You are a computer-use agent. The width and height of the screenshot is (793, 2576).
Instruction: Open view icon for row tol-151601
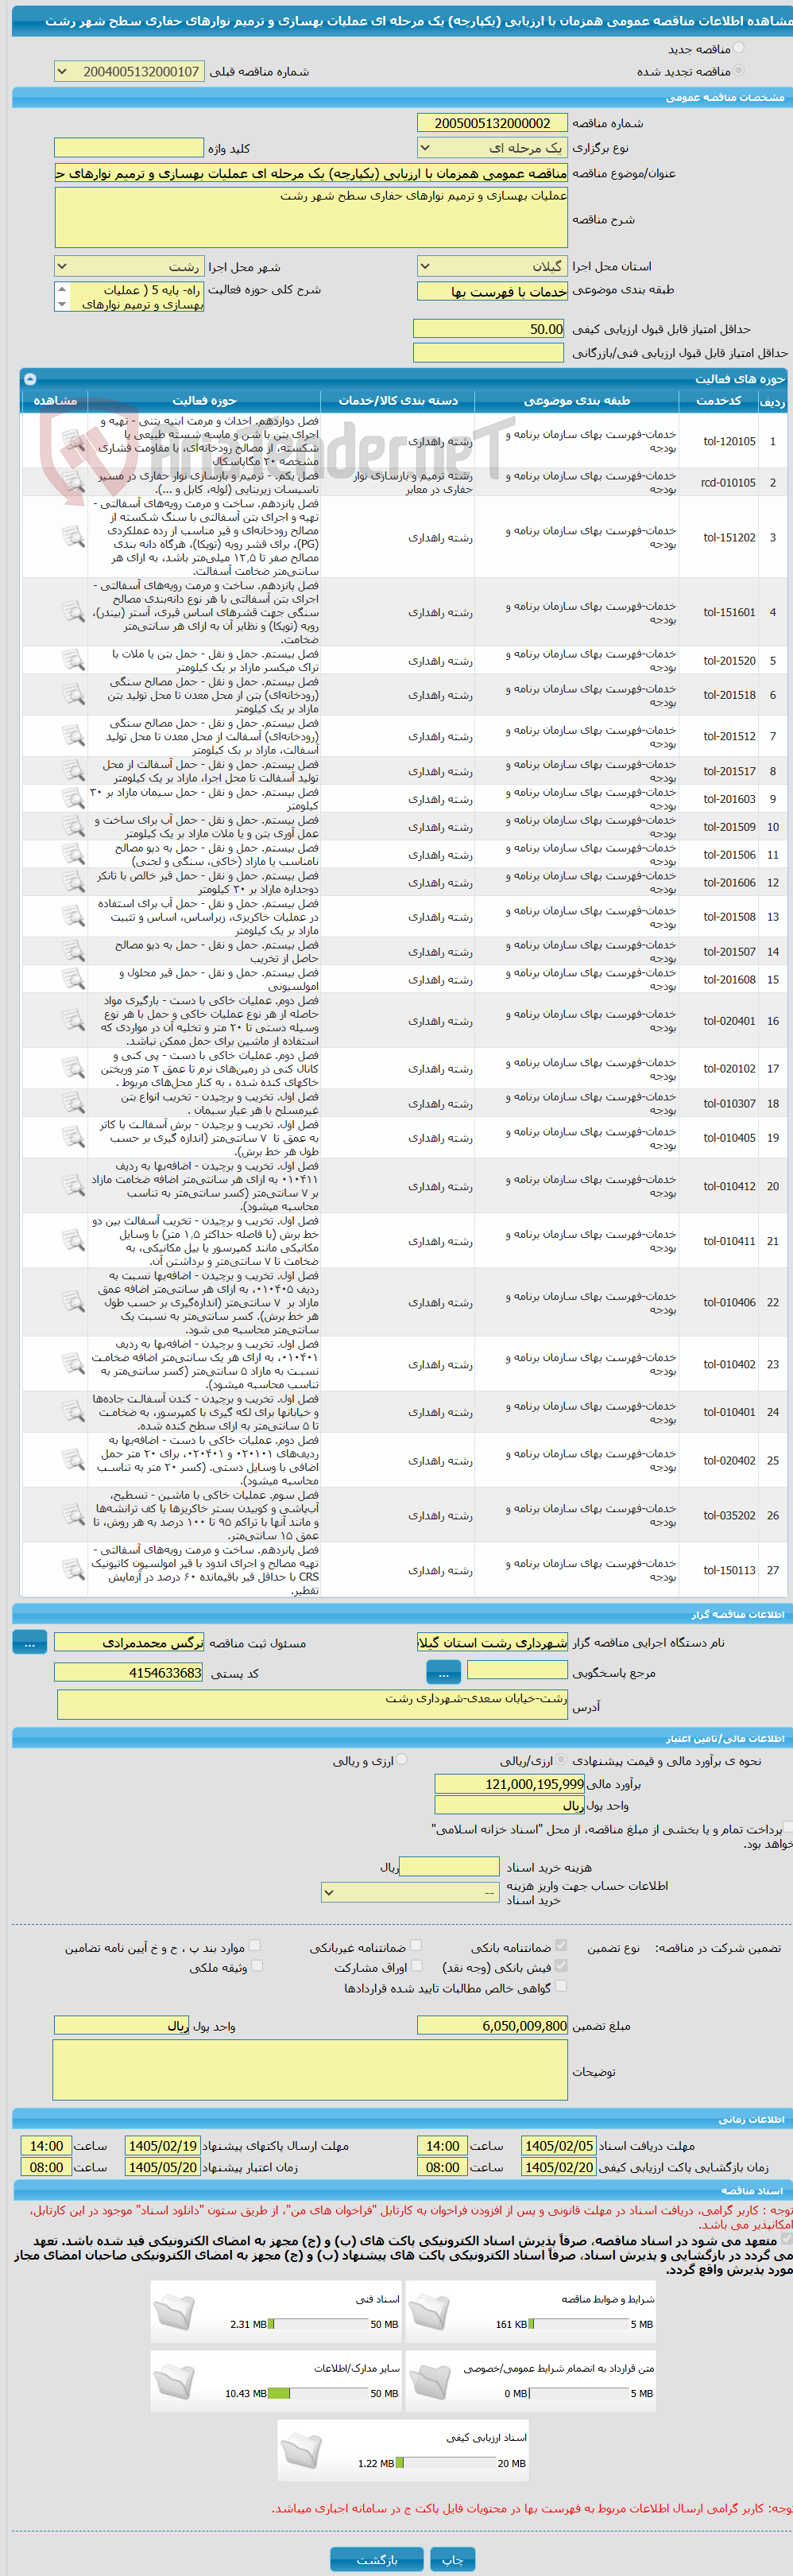[72, 611]
